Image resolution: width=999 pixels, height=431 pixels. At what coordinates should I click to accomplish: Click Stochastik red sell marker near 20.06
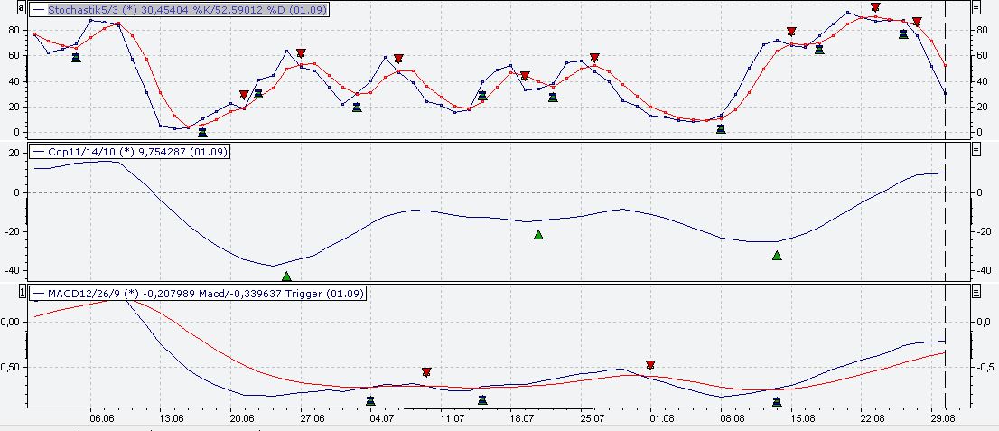click(x=244, y=94)
